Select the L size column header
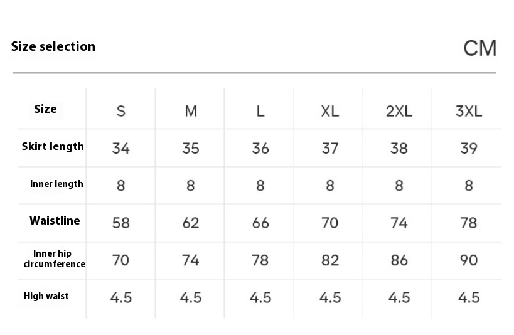 260,112
